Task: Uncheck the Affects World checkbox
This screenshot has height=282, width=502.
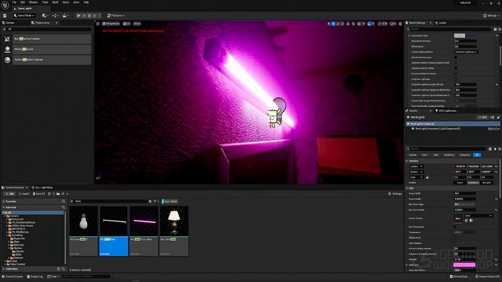Action: coord(455,238)
